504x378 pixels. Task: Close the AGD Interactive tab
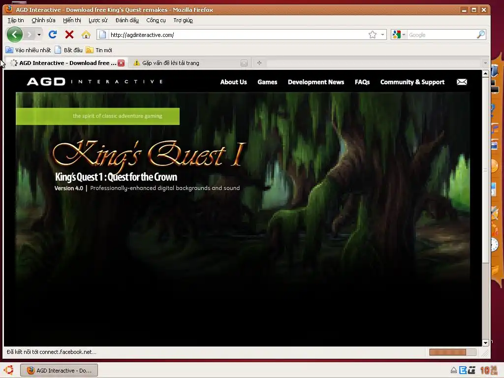(121, 63)
